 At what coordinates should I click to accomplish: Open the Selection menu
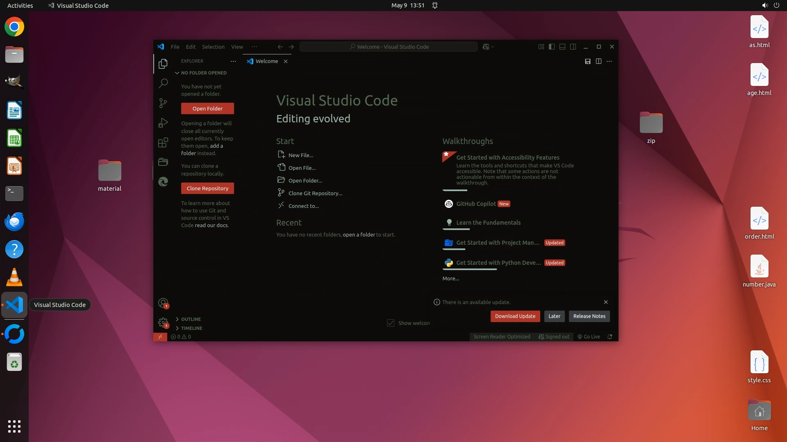point(213,47)
